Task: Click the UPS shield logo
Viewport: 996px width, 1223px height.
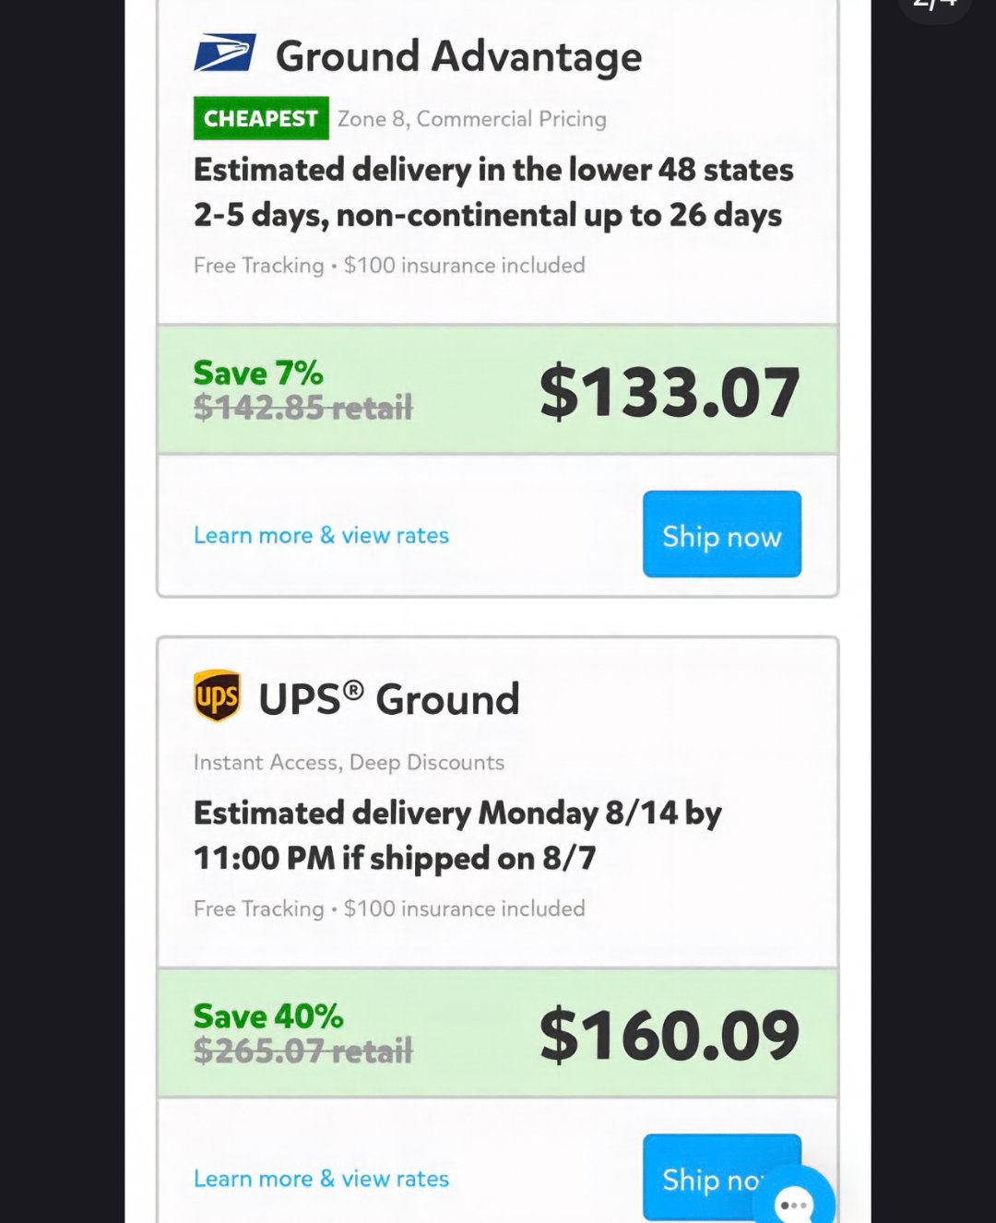Action: pyautogui.click(x=218, y=696)
